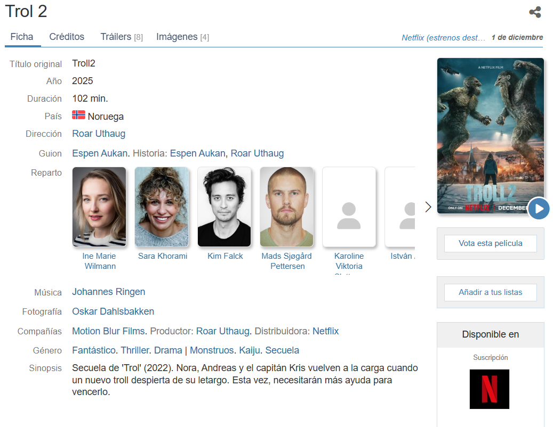The image size is (553, 427).
Task: Open Motion Blur Films company link
Action: pyautogui.click(x=108, y=331)
